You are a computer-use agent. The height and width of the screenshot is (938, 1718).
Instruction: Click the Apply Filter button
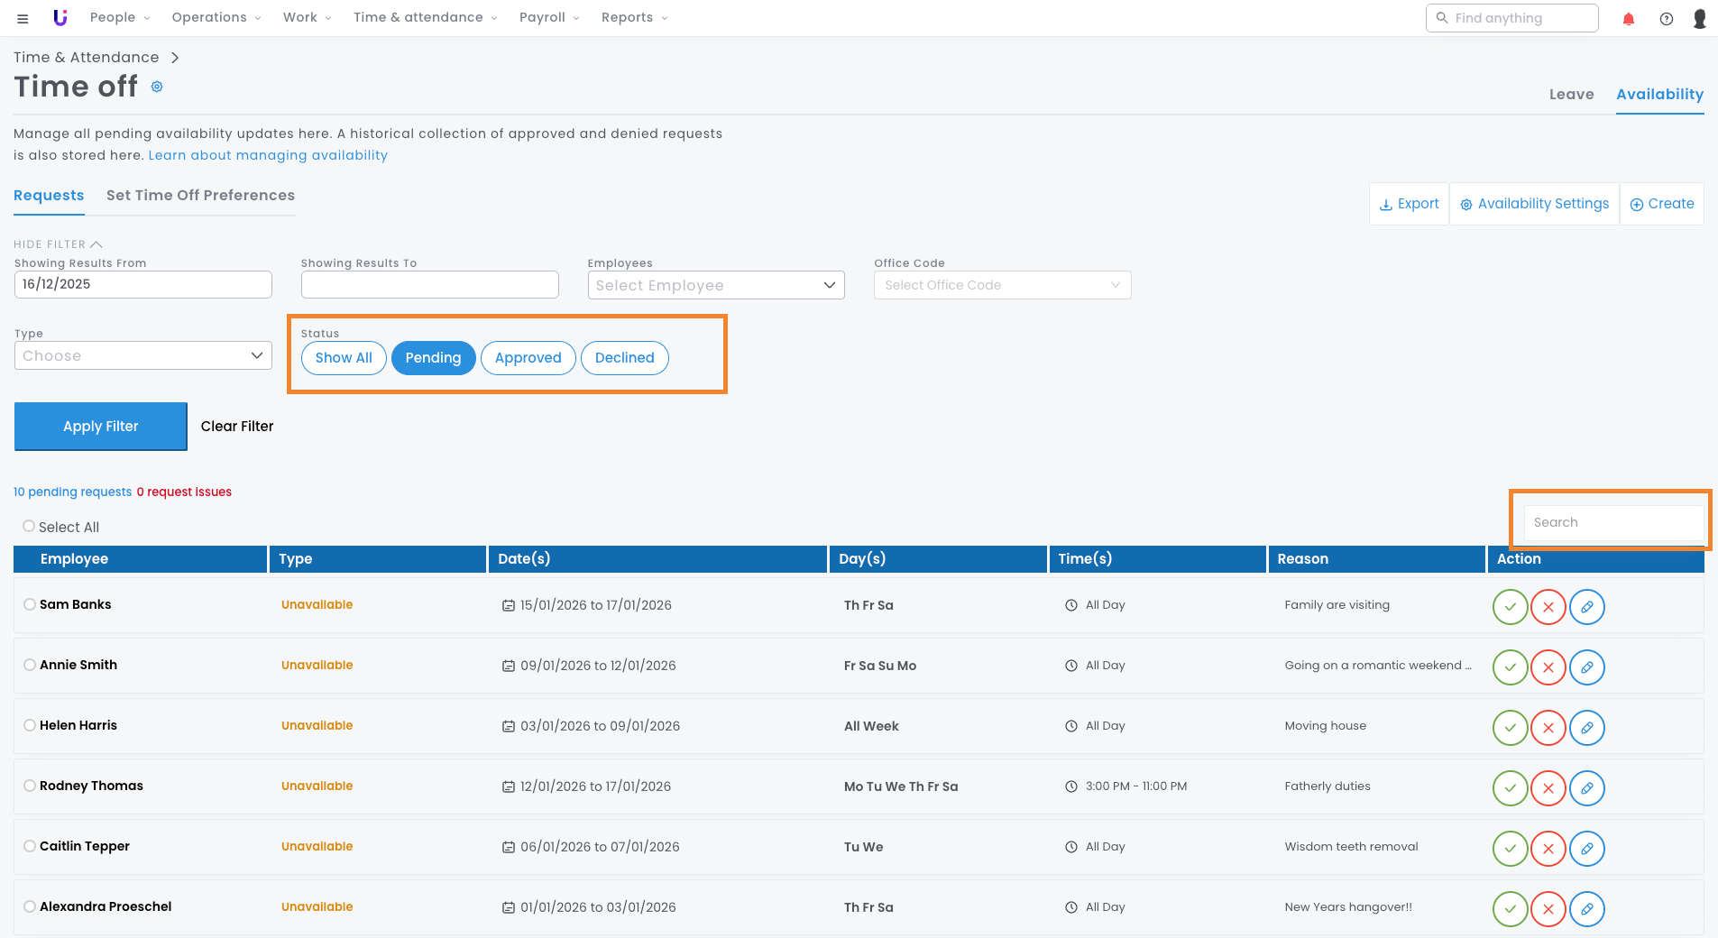click(x=101, y=427)
